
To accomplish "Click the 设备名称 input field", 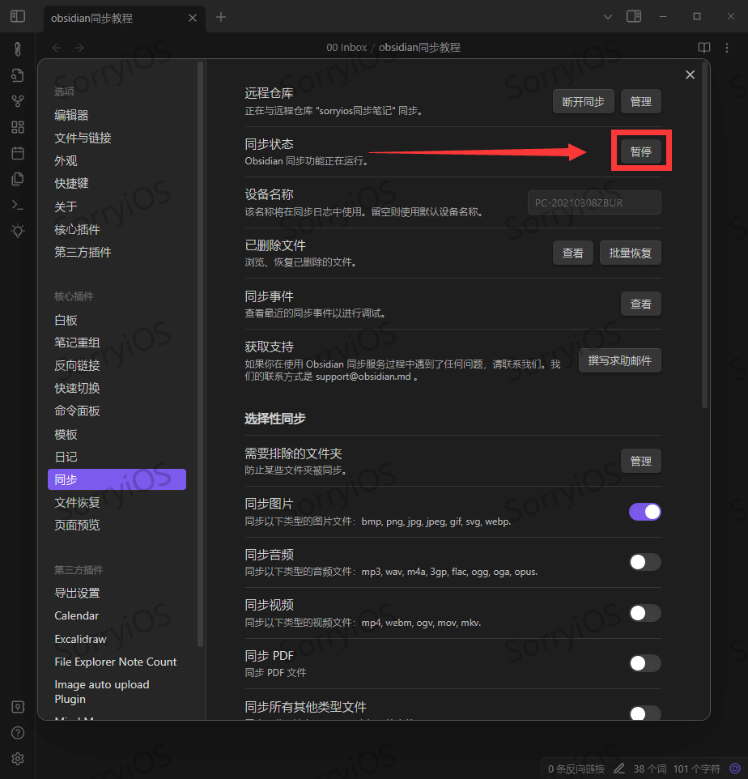I will coord(594,202).
